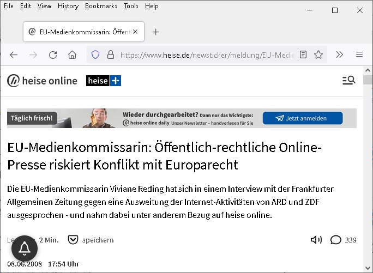The image size is (373, 273).
Task: Open a new tab with plus button
Action: point(155,32)
